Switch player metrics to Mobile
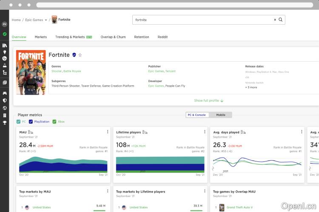 click(220, 115)
